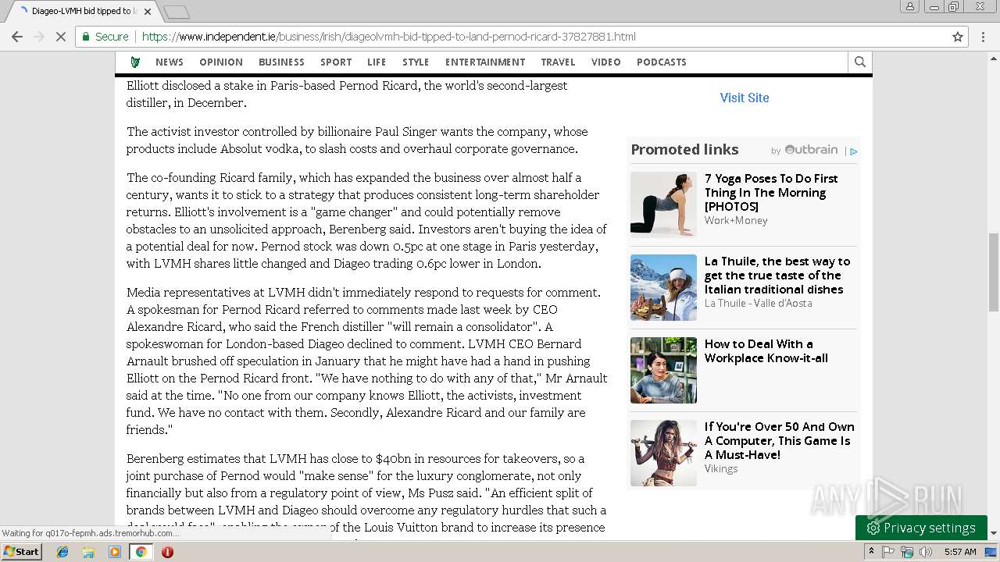Screen dimensions: 1000x562
Task: Click the workplace know-it-all thumbnail
Action: point(663,370)
